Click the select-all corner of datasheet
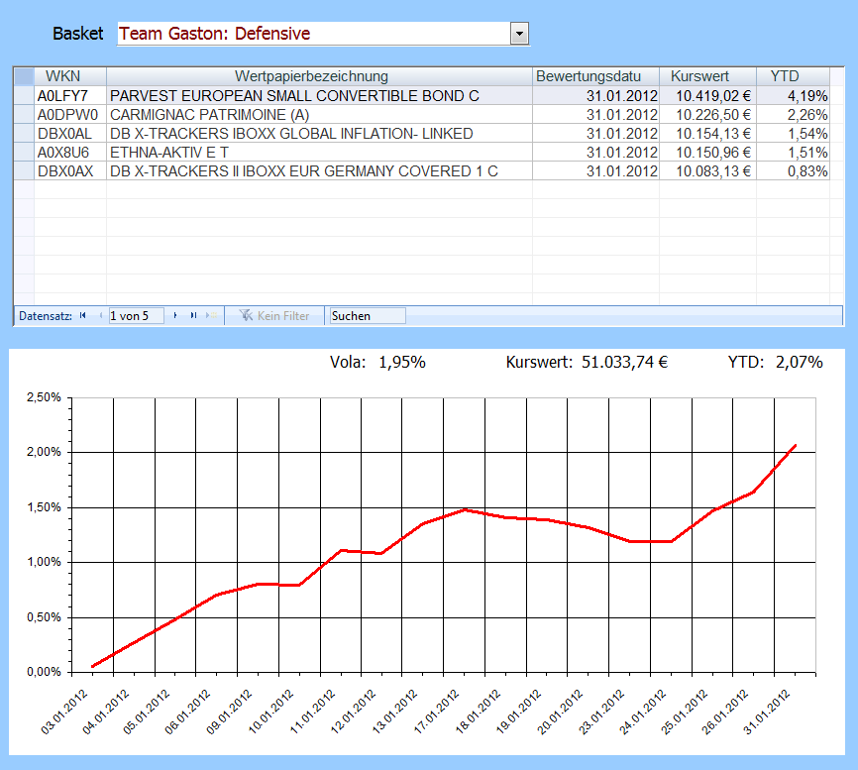 pos(24,76)
